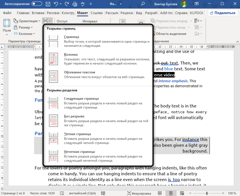Click the Save icon in Quick Access toolbar
This screenshot has height=196, width=240.
pyautogui.click(x=48, y=4)
